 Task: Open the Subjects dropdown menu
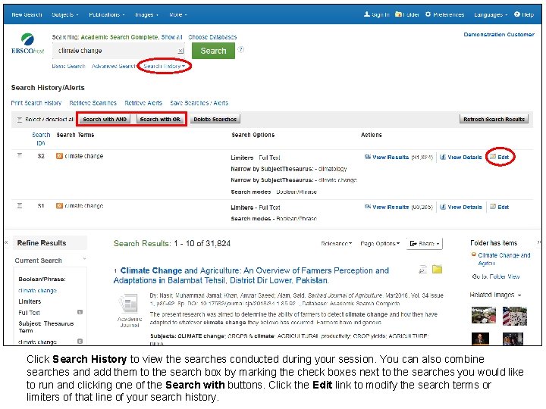[65, 14]
